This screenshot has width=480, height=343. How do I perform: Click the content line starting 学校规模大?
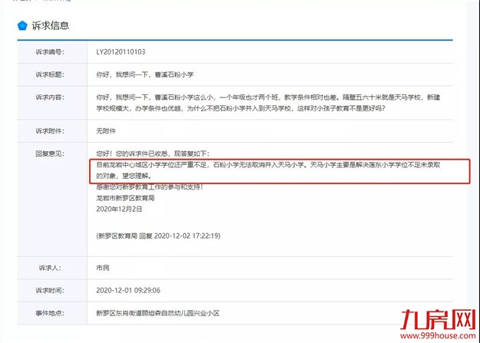(240, 108)
